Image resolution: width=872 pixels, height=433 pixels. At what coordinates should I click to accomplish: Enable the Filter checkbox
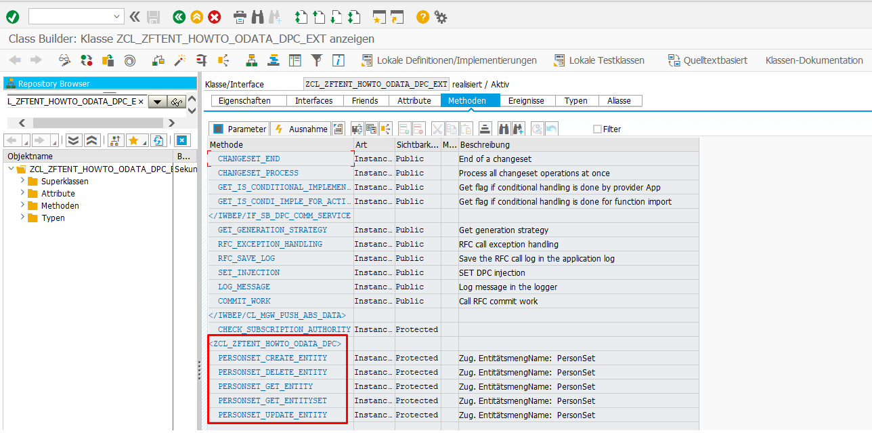click(x=597, y=129)
